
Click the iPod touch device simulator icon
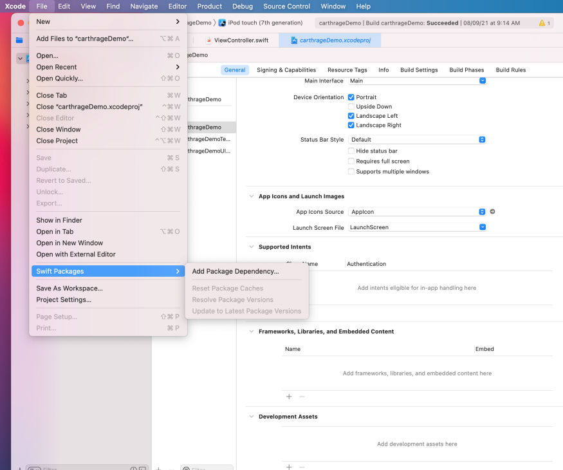pyautogui.click(x=222, y=23)
